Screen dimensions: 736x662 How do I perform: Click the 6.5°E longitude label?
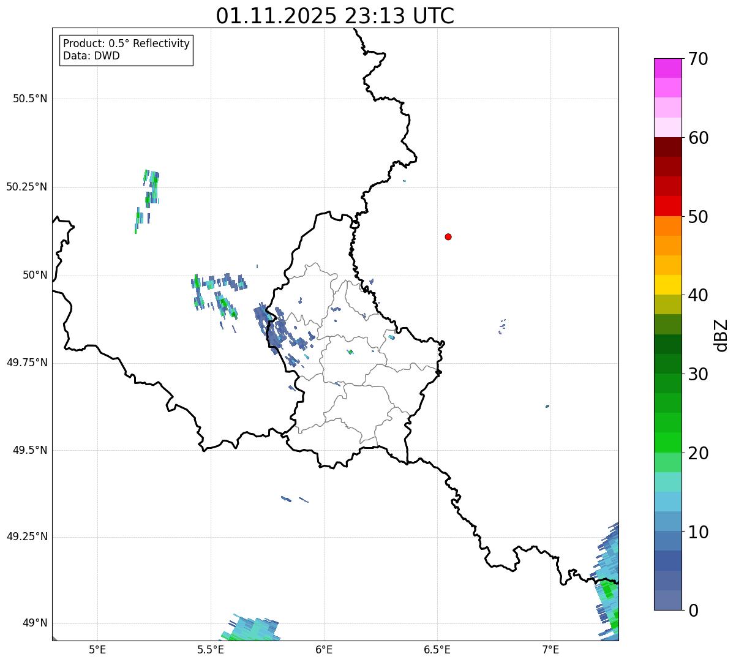pos(437,650)
